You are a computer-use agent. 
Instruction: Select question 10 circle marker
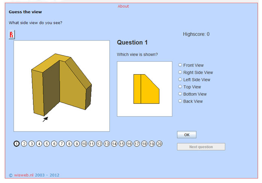coord(84,144)
